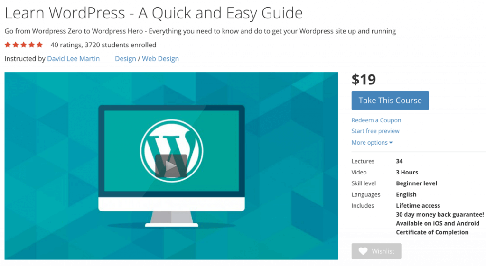Click the Certificate of Completion text
The image size is (486, 266).
[x=432, y=232]
